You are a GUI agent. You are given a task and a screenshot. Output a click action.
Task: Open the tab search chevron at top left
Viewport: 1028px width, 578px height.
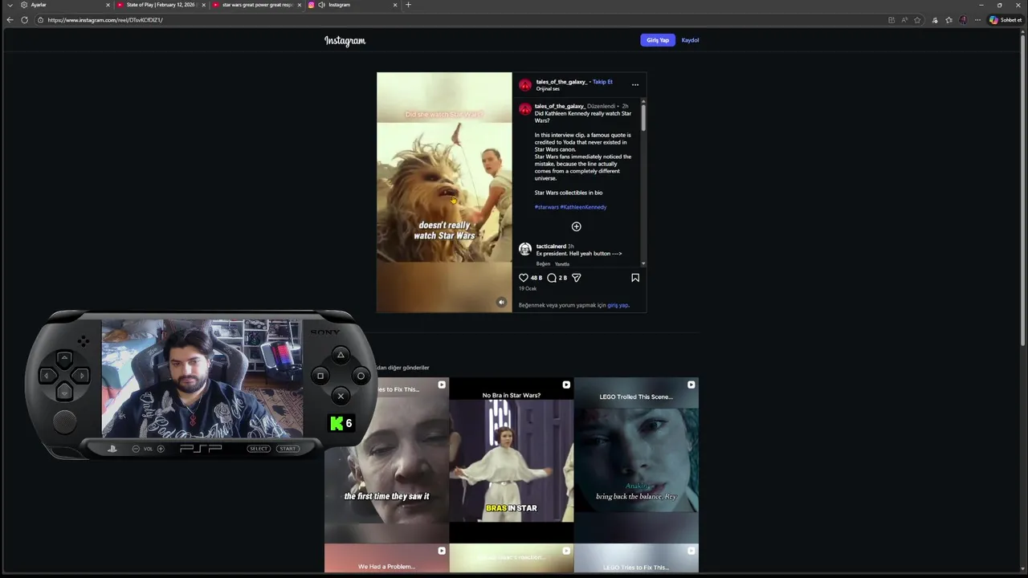pyautogui.click(x=10, y=5)
